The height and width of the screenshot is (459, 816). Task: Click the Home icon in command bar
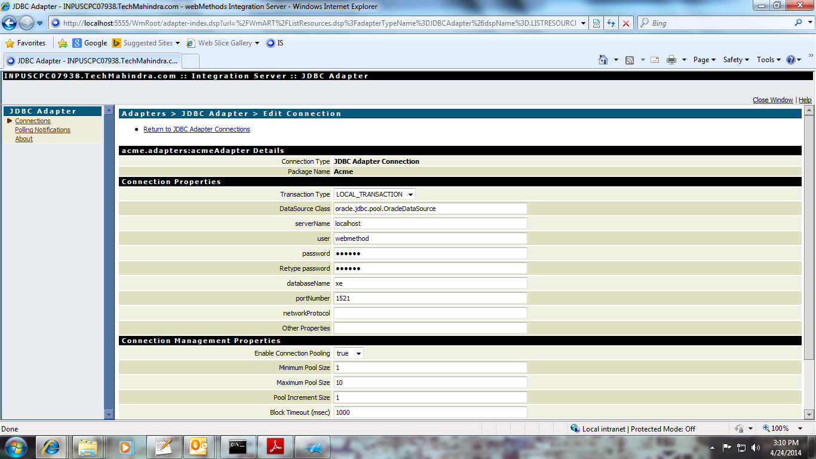[x=603, y=60]
